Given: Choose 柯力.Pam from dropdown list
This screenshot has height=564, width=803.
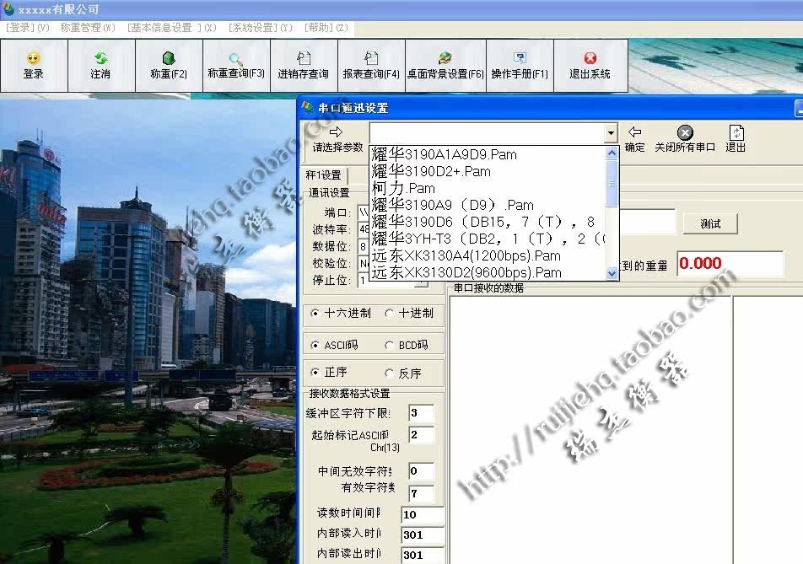Looking at the screenshot, I should coord(404,188).
